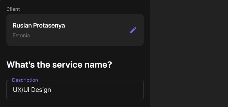228x107 pixels.
Task: Click the Client section label
Action: [x=13, y=9]
